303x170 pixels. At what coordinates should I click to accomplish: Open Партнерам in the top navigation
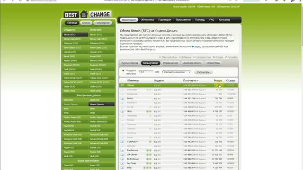point(165,20)
